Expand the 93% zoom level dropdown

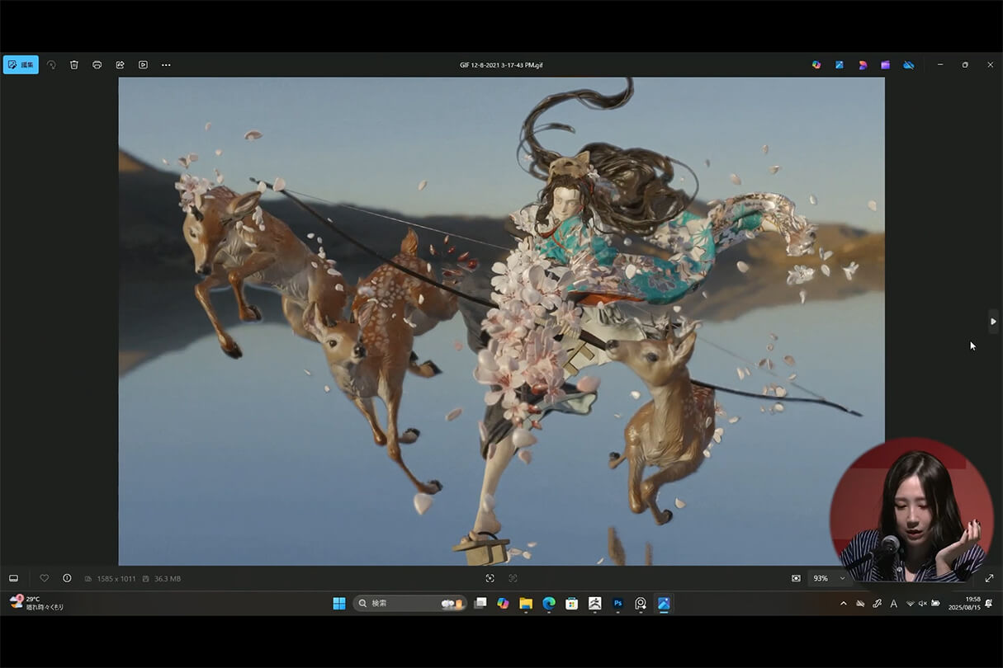(841, 578)
